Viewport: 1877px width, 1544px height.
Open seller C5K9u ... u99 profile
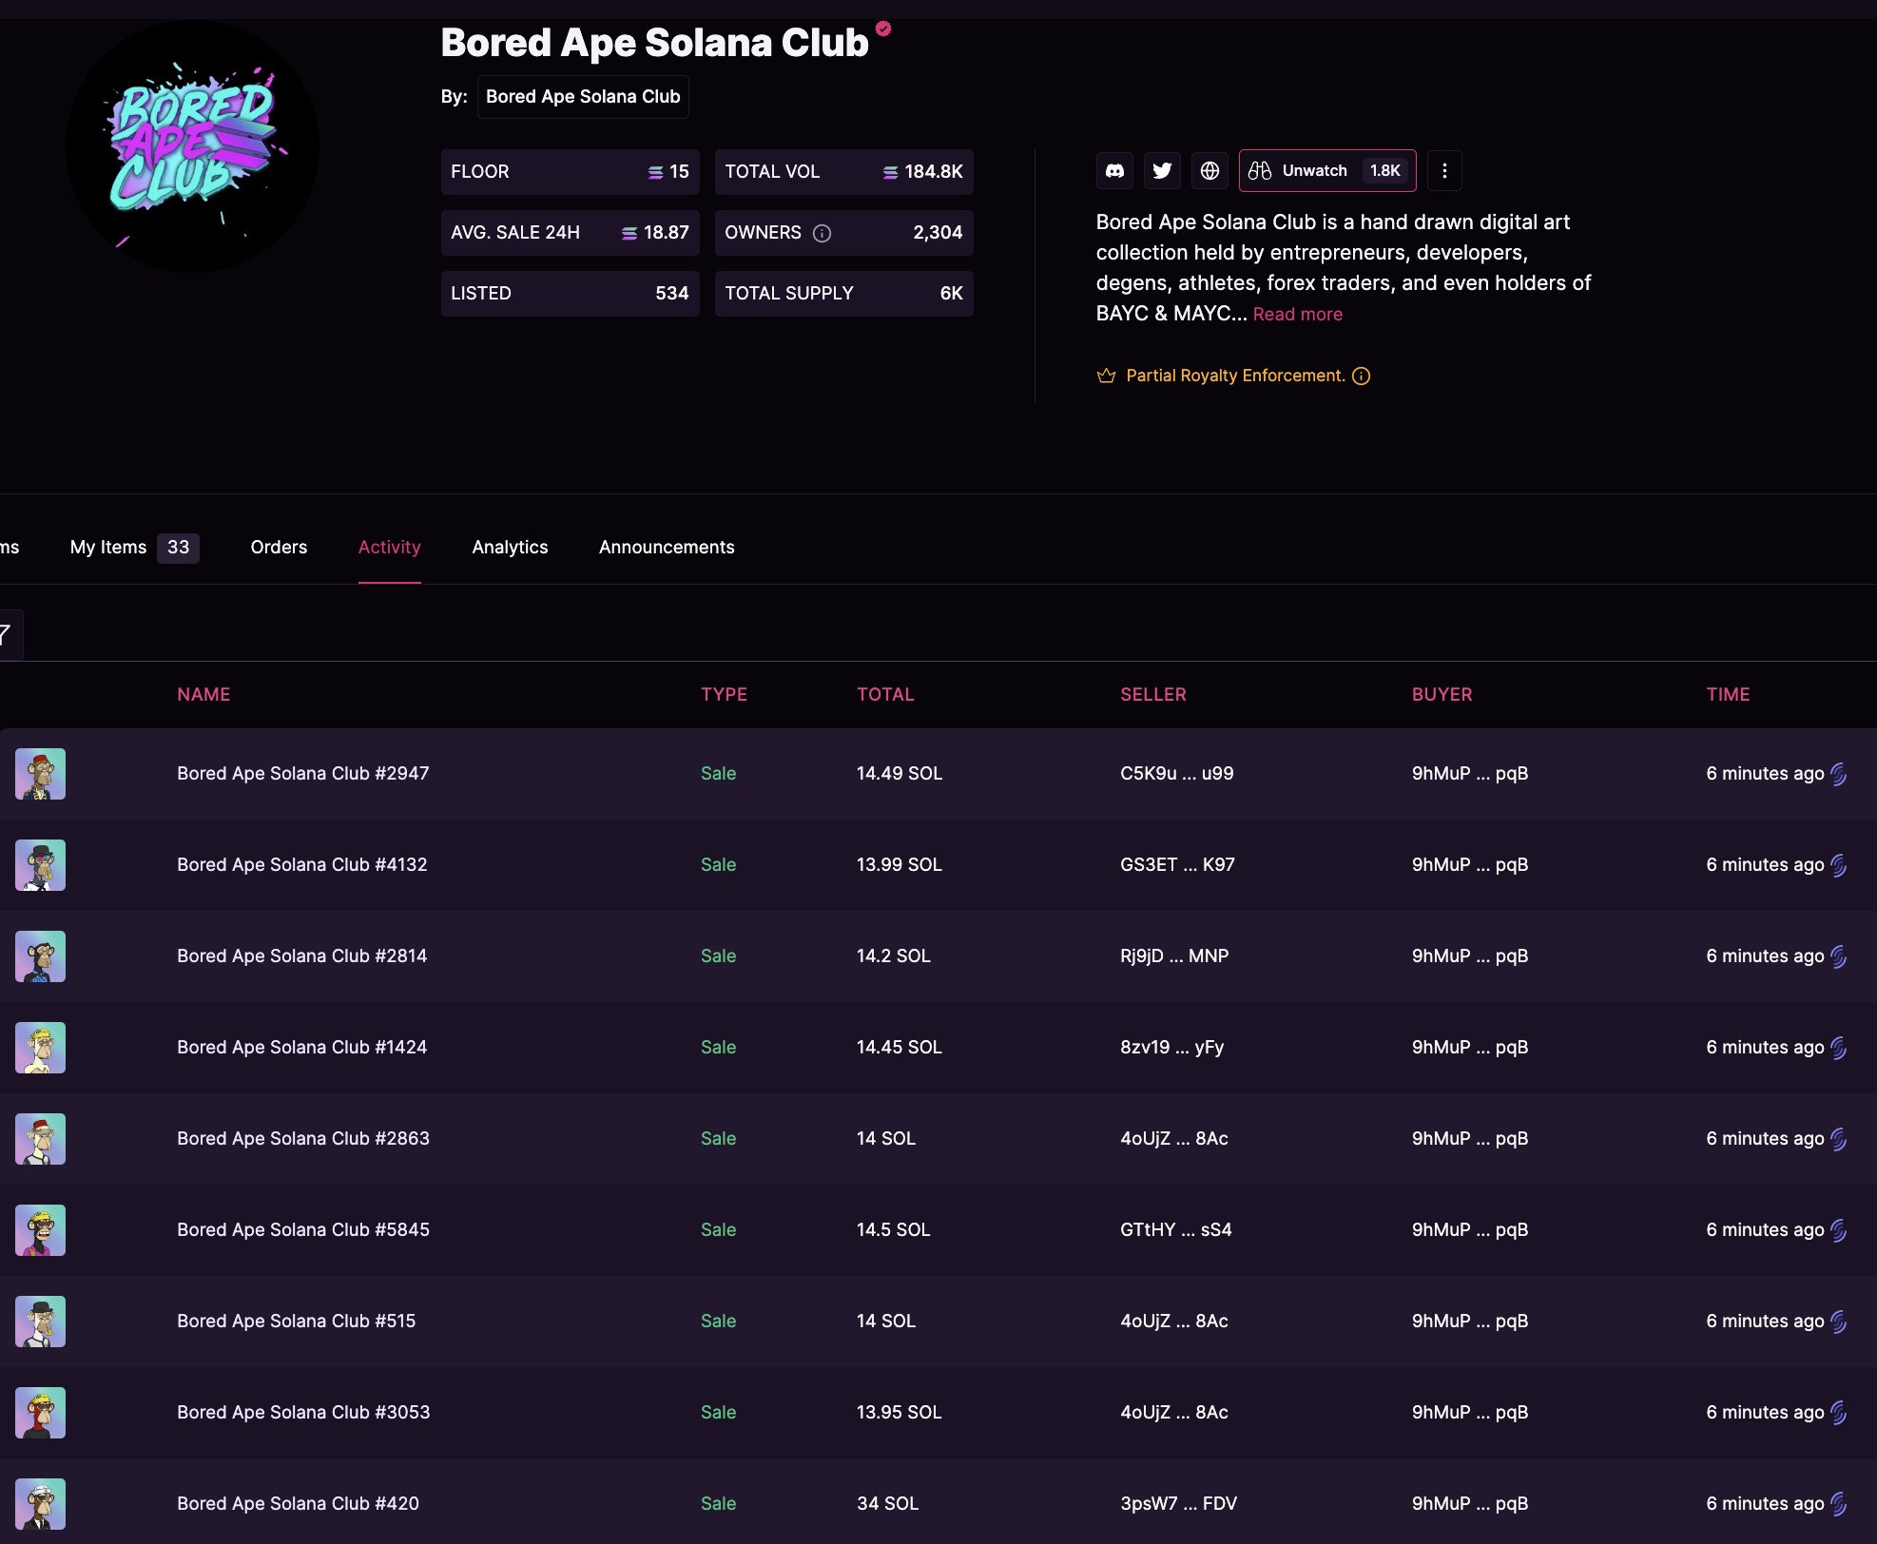[x=1176, y=773]
